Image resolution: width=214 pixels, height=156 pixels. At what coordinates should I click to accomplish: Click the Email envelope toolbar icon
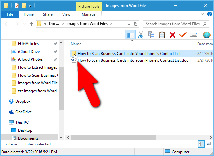click(x=193, y=35)
